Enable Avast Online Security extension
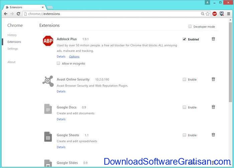The height and width of the screenshot is (168, 234). (x=184, y=79)
